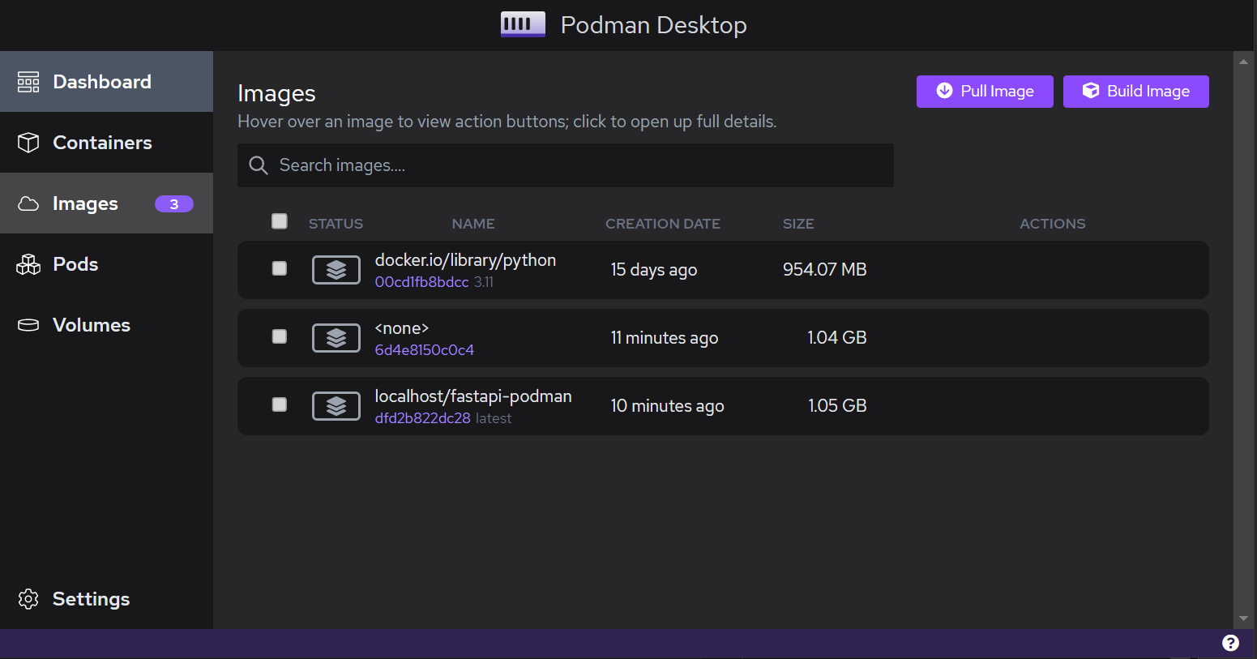Image resolution: width=1257 pixels, height=659 pixels.
Task: Click image ID 00cd1fb8bdcc
Action: click(x=421, y=282)
